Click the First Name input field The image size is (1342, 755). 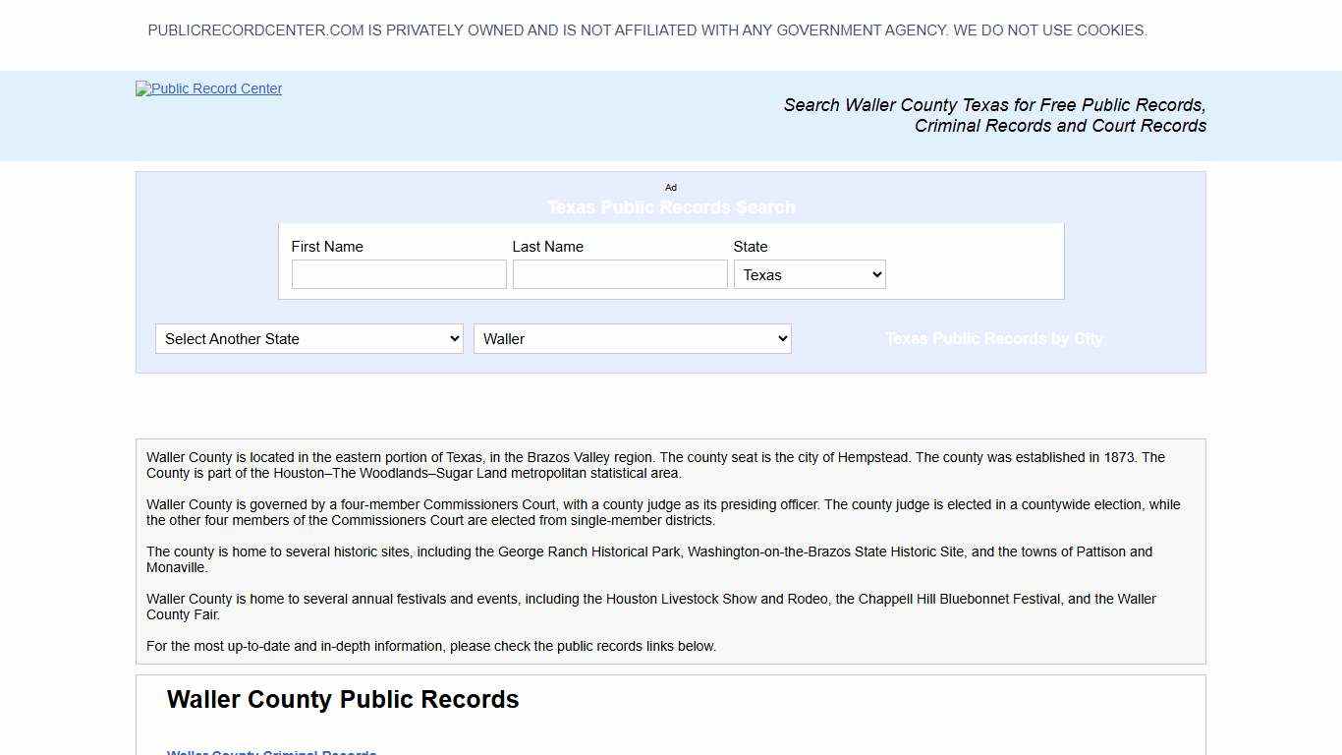pyautogui.click(x=398, y=274)
